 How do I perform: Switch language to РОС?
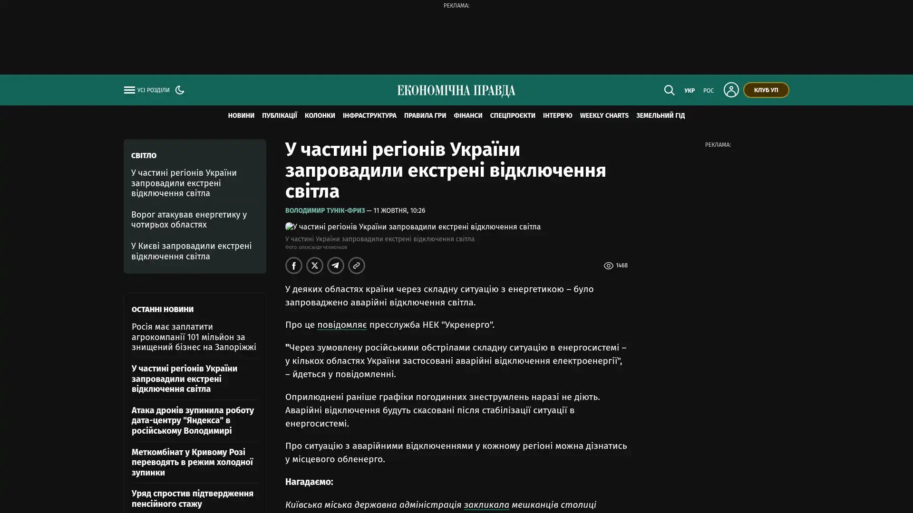click(709, 90)
